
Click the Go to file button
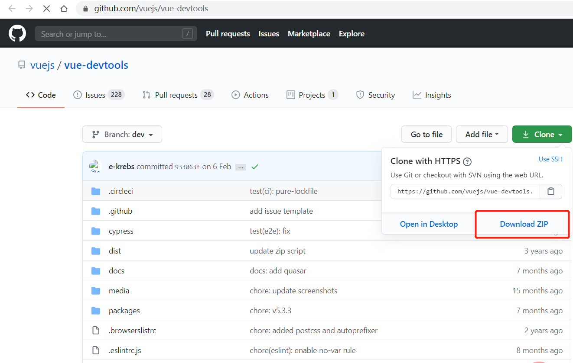pyautogui.click(x=426, y=135)
